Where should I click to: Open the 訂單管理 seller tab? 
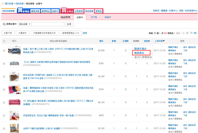pyautogui.click(x=79, y=11)
